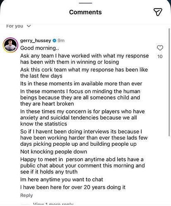Screen dimensions: 171x206
Task: Open the For you sorting dropdown
Action: [x=19, y=26]
